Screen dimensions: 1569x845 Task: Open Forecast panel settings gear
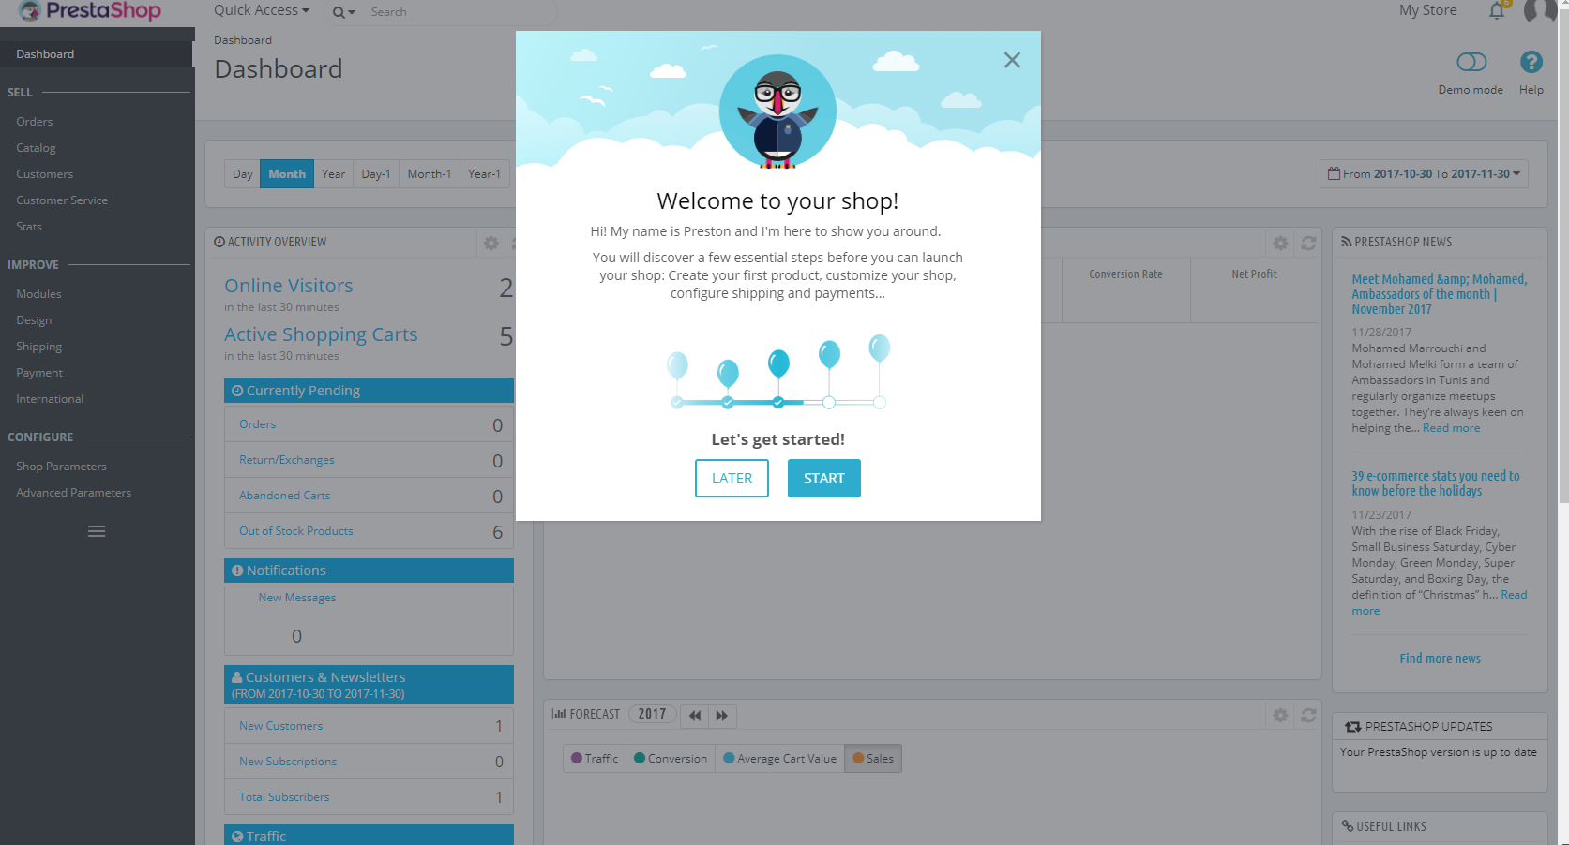click(1280, 715)
